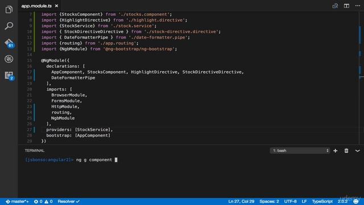Click './highlight.directive' import path
The width and height of the screenshot is (364, 205).
(x=155, y=20)
